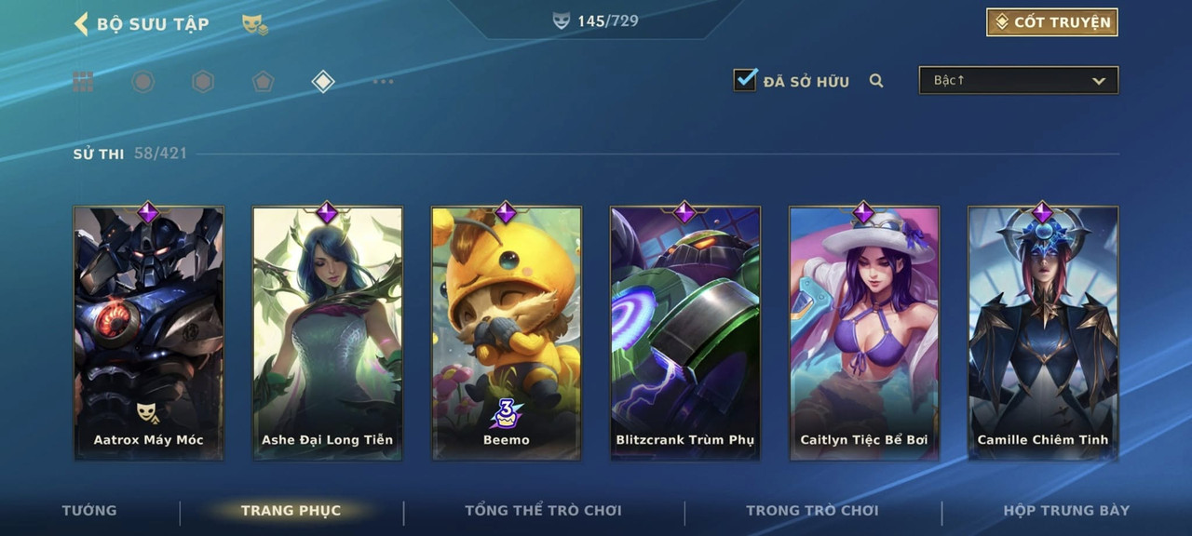Screen dimensions: 1192x536
Task: Open the three-dots more filters icon
Action: [x=383, y=82]
